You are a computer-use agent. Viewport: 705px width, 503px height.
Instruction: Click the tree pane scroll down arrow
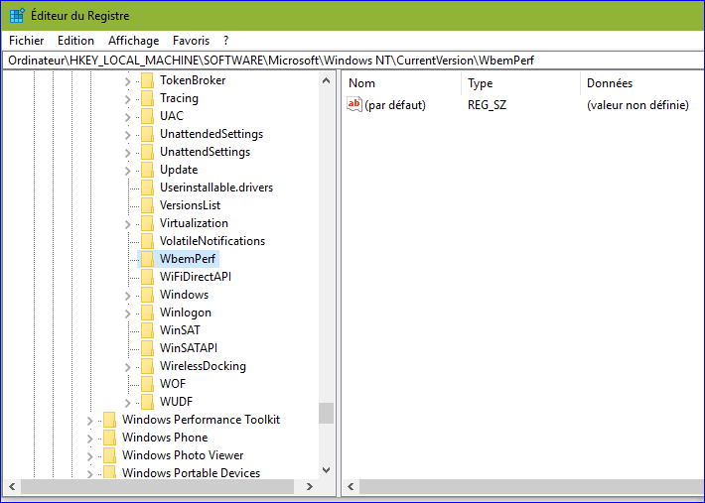326,470
